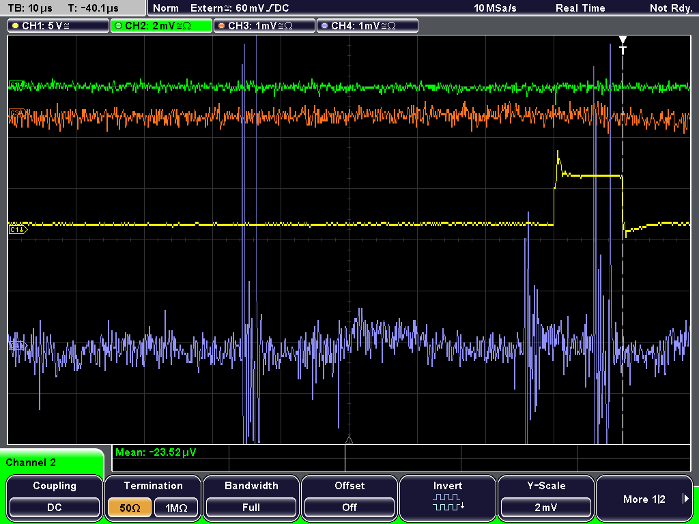Click the More 1|2 arrow icon
This screenshot has height=524, width=699.
(x=685, y=499)
